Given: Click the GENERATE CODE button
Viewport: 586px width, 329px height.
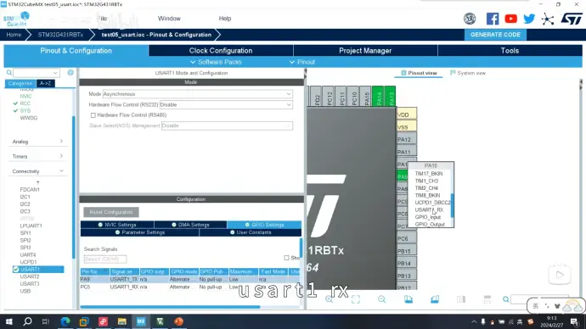Looking at the screenshot, I should tap(495, 34).
